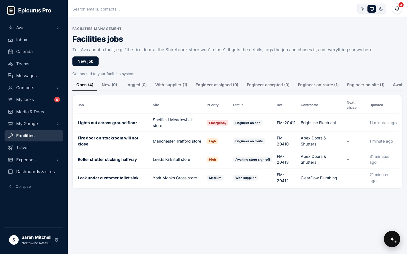Screen dimensions: 407x254
Task: Open the Leak under customer toilet sink job
Action: (108, 178)
